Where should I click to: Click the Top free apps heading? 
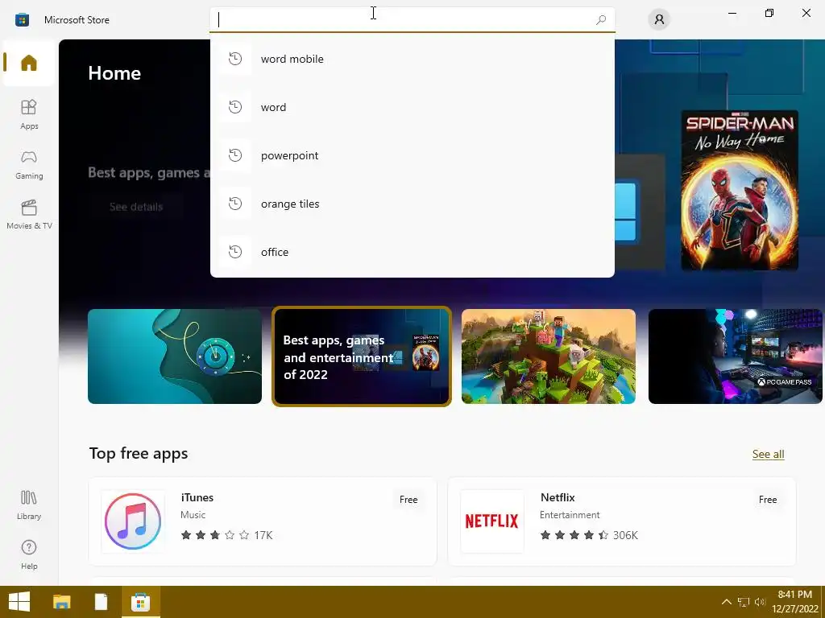point(139,454)
